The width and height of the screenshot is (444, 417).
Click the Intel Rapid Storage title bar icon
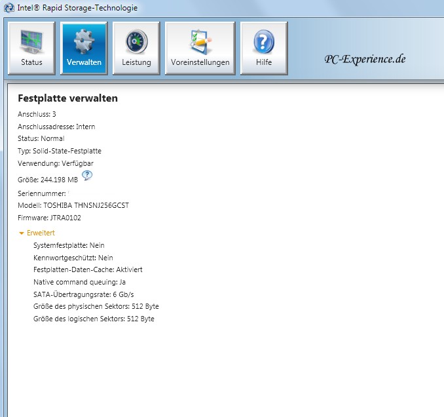tap(7, 8)
